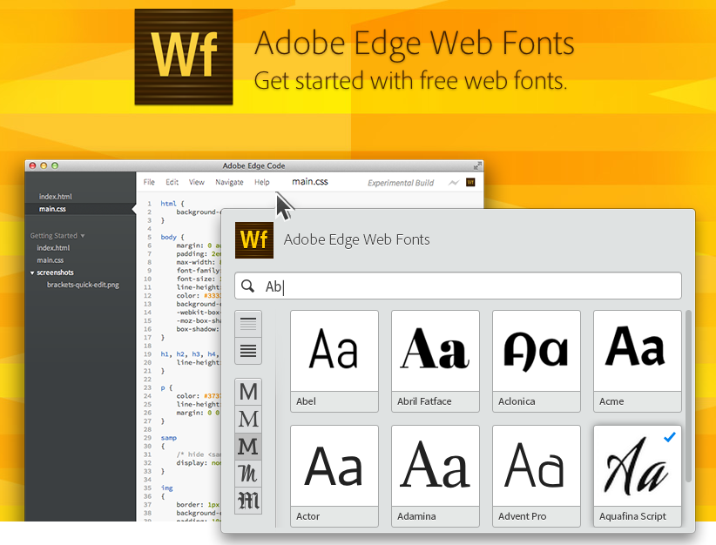The height and width of the screenshot is (545, 716).
Task: Select the highlighted main.css working file
Action: [x=52, y=209]
